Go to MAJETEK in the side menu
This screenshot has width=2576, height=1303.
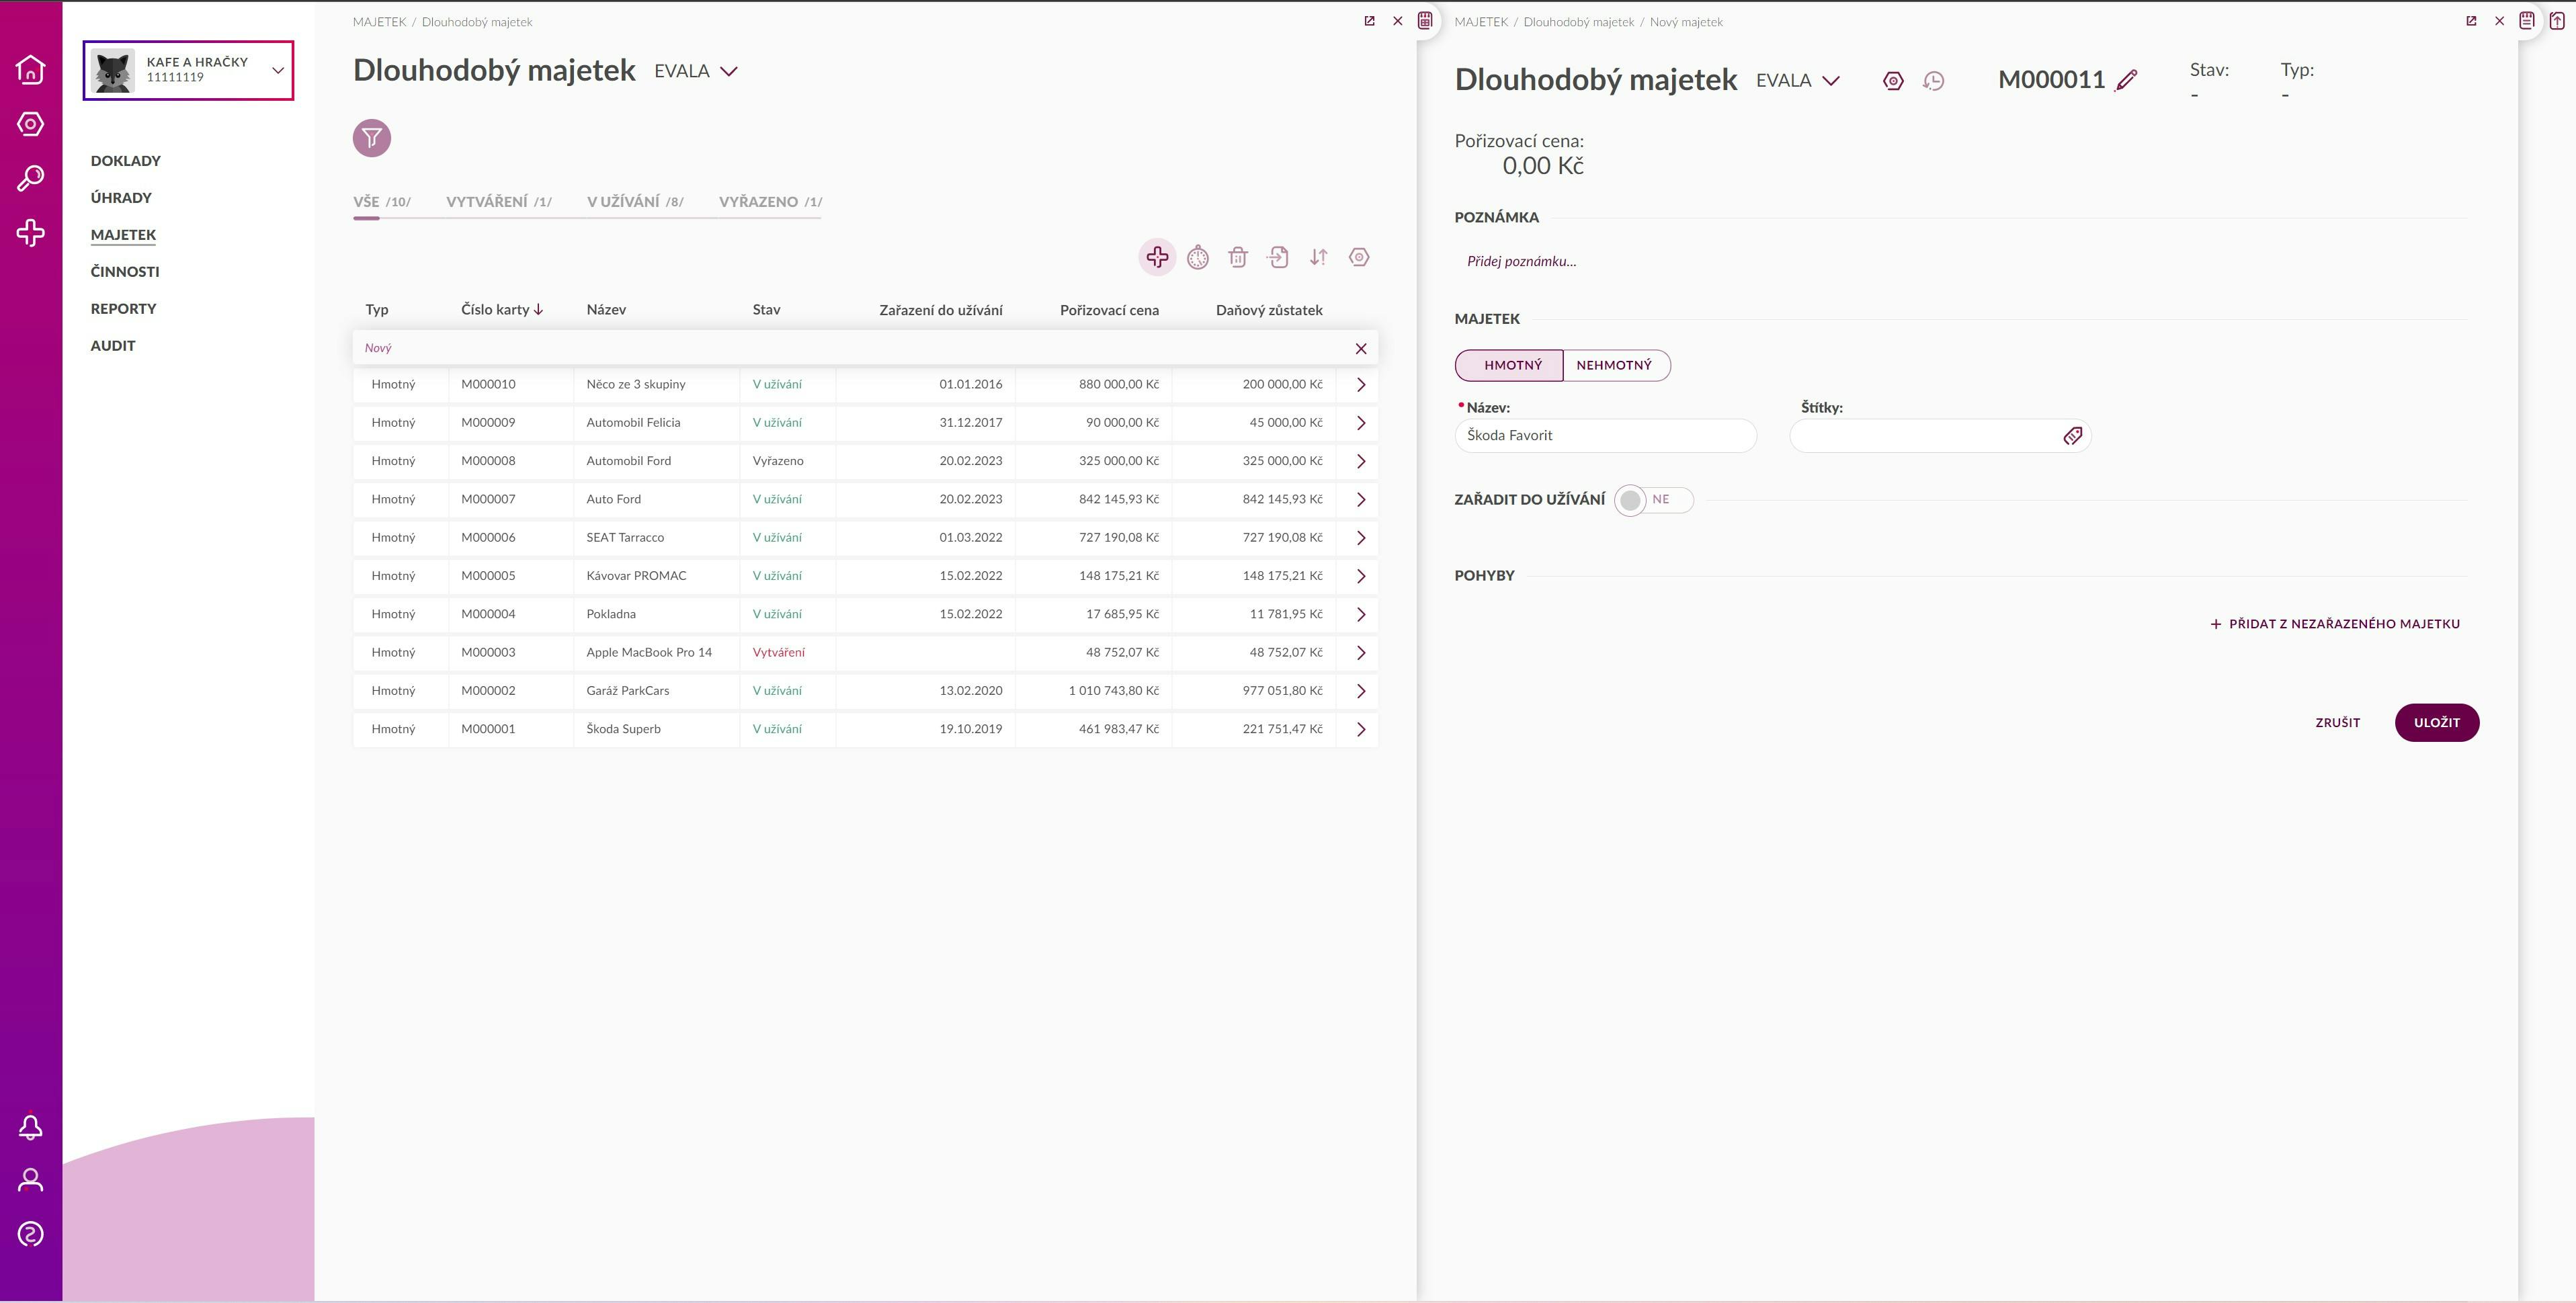[x=124, y=235]
